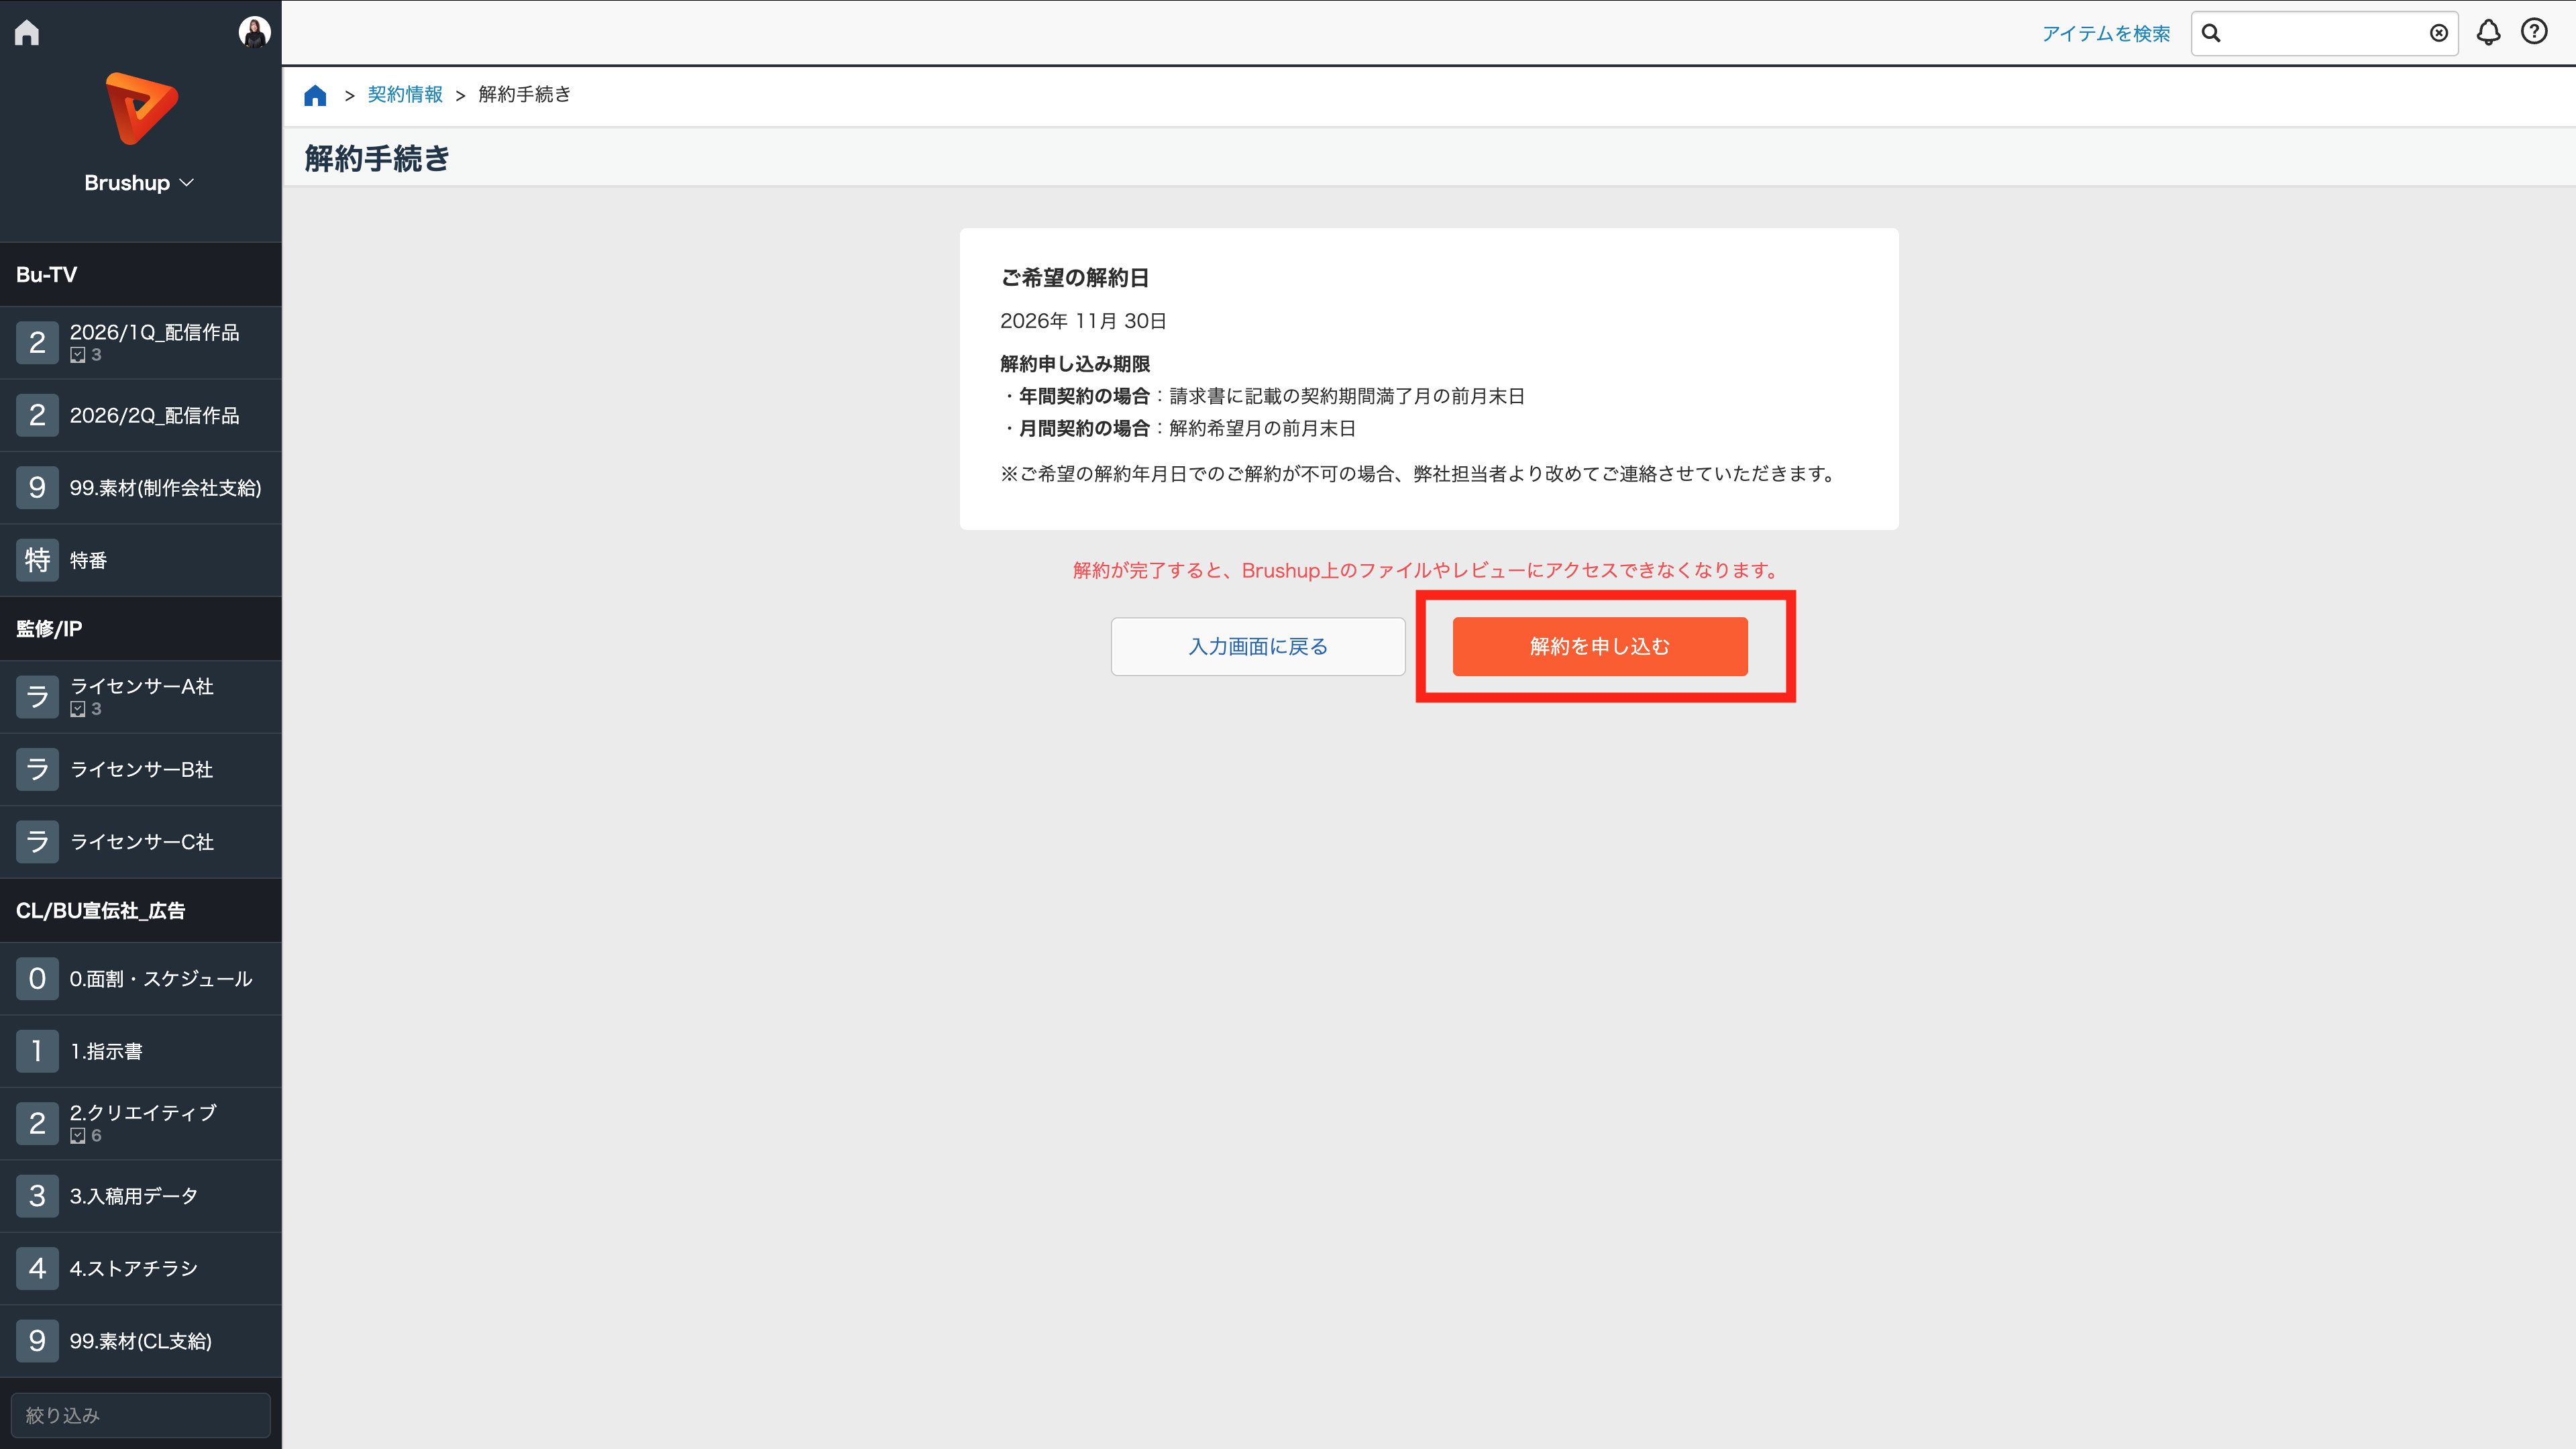Viewport: 2576px width, 1449px height.
Task: Open the help question mark icon
Action: 2534,32
